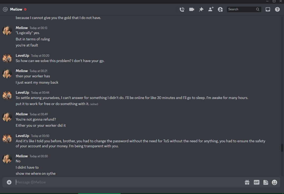Open the emoji picker
284x194 pixels.
click(x=274, y=182)
